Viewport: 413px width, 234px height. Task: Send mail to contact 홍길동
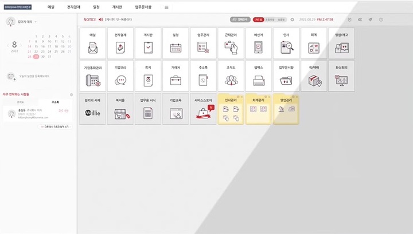coord(61,111)
